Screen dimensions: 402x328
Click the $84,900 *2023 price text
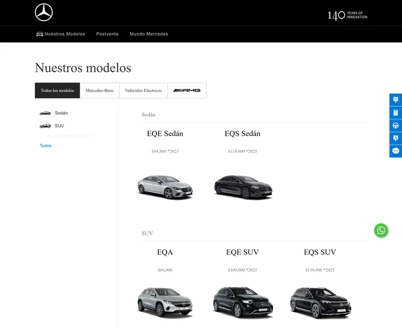165,151
